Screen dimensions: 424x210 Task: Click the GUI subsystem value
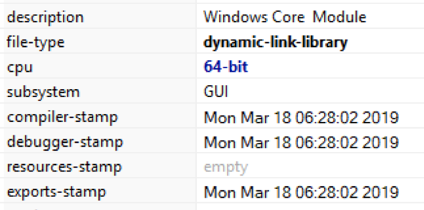pyautogui.click(x=216, y=92)
